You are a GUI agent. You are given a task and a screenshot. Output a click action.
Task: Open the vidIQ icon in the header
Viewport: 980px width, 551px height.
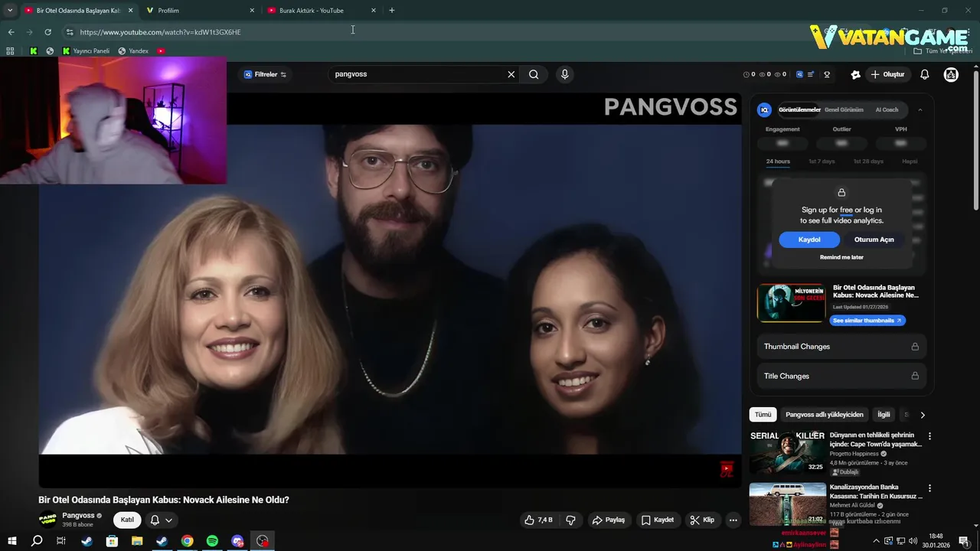coord(800,74)
